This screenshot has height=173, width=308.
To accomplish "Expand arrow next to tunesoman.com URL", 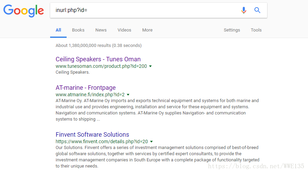I will click(150, 66).
